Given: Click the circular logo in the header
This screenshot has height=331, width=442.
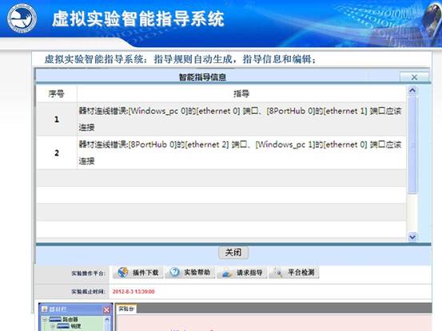Looking at the screenshot, I should (22, 18).
